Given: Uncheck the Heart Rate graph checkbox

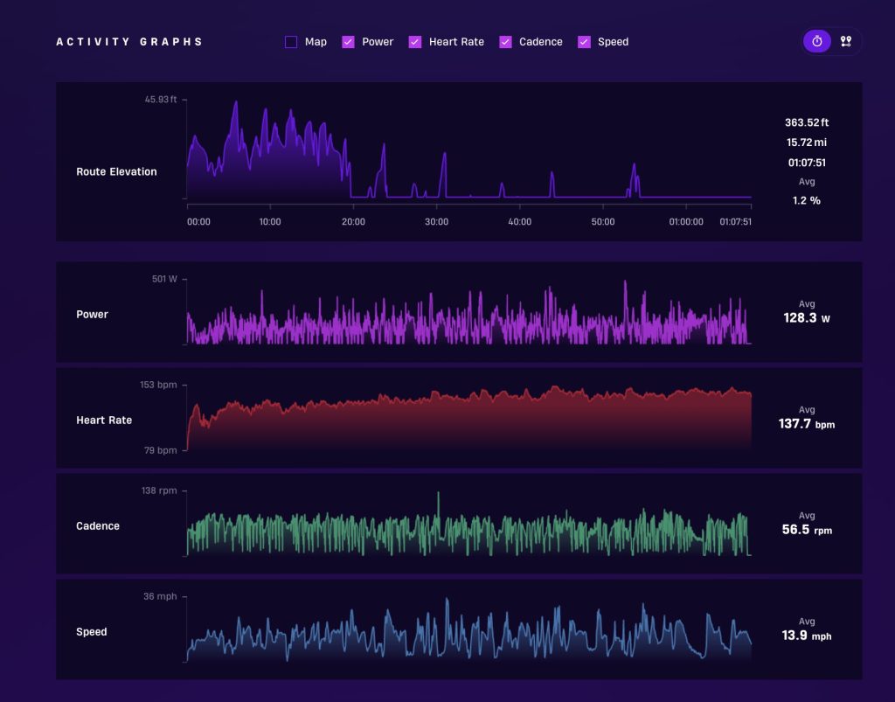Looking at the screenshot, I should tap(415, 42).
